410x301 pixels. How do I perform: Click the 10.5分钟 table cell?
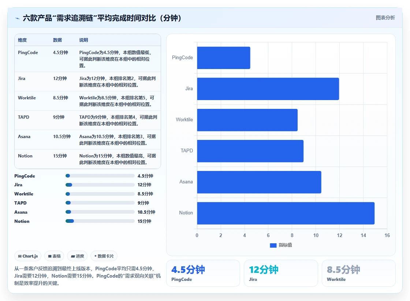point(62,136)
